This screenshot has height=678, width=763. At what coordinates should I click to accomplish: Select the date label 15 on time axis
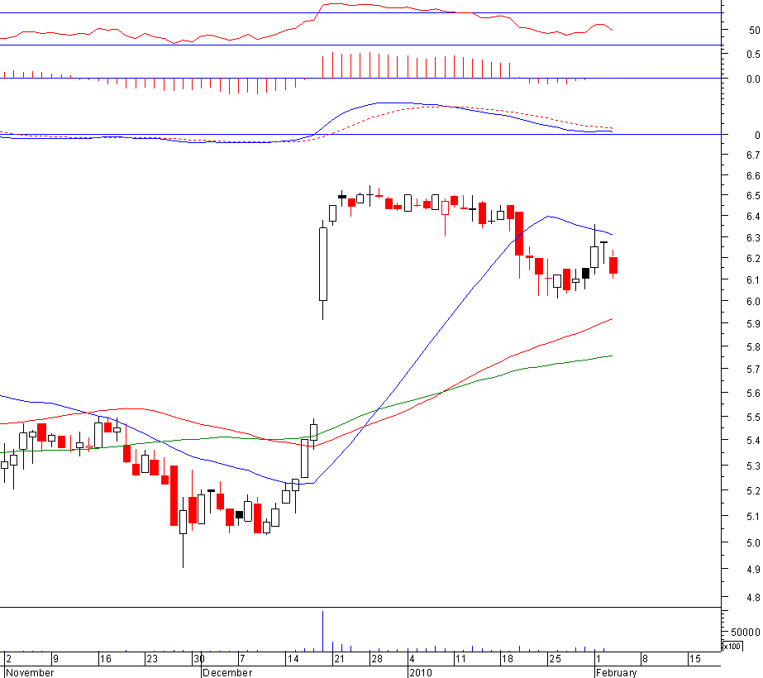[695, 659]
